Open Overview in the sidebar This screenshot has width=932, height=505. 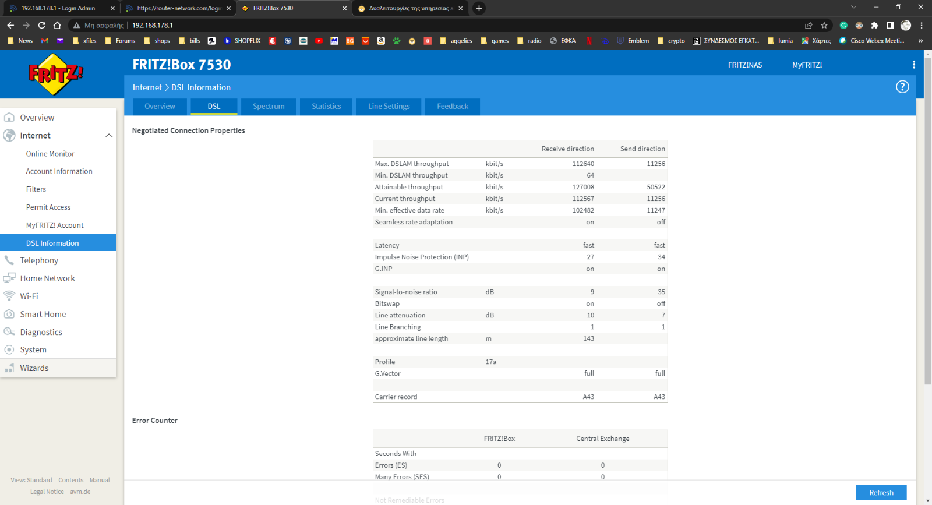coord(58,118)
